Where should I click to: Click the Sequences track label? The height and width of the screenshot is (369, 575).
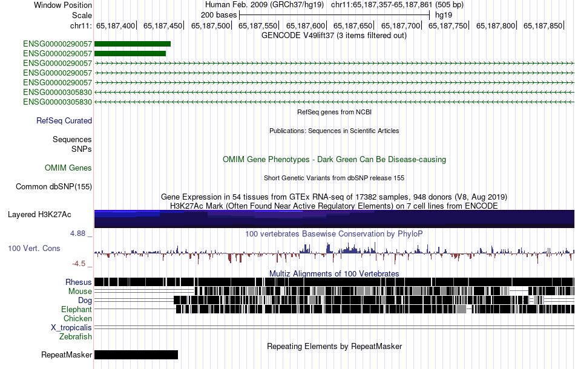[72, 139]
